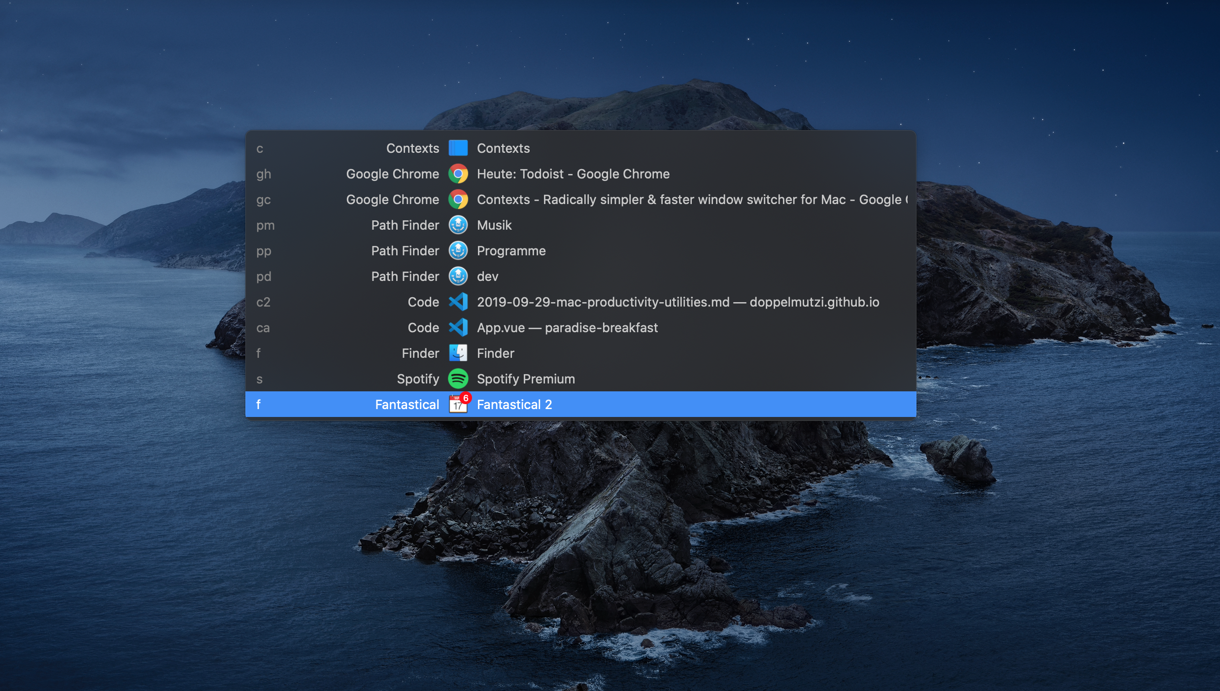Open 'App.vue — paradise-breakfast' window title
Screen dimensions: 1220x691
(x=567, y=328)
